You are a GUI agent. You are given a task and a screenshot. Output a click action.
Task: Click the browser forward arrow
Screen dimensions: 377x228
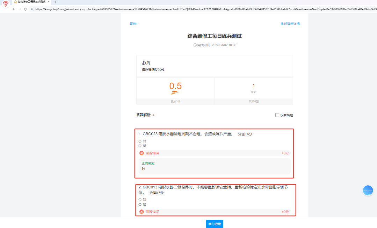point(20,9)
